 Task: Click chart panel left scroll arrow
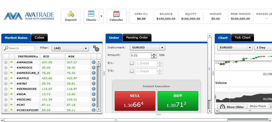pyautogui.click(x=217, y=111)
